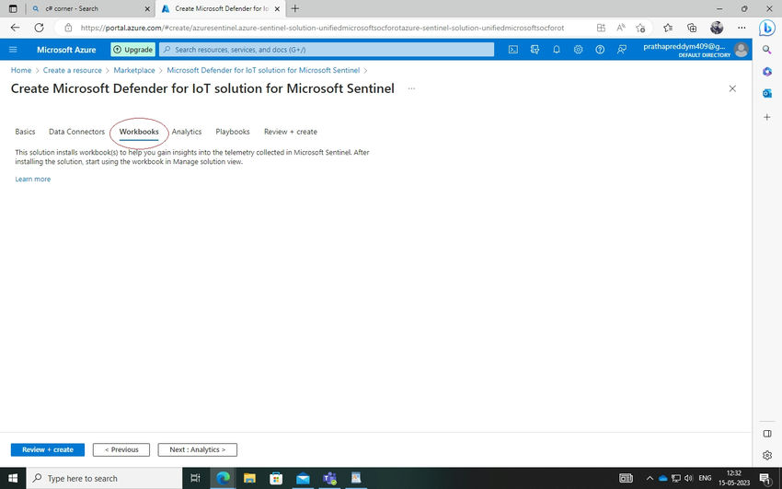Click the browser Back arrow
This screenshot has width=782, height=489.
coord(15,28)
